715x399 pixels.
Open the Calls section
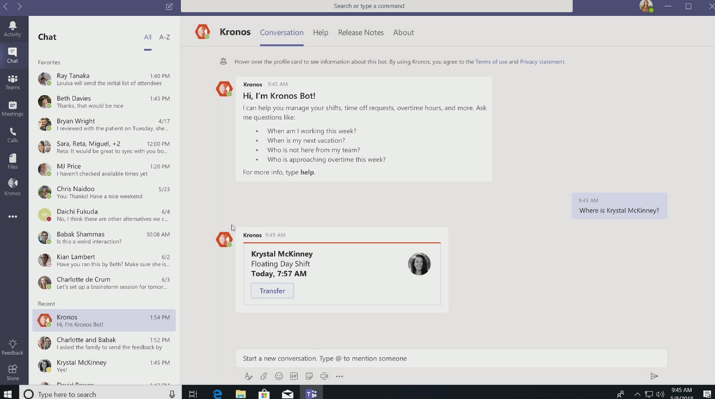coord(13,135)
